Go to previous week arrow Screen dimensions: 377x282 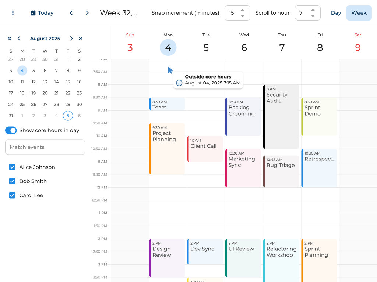tap(71, 13)
